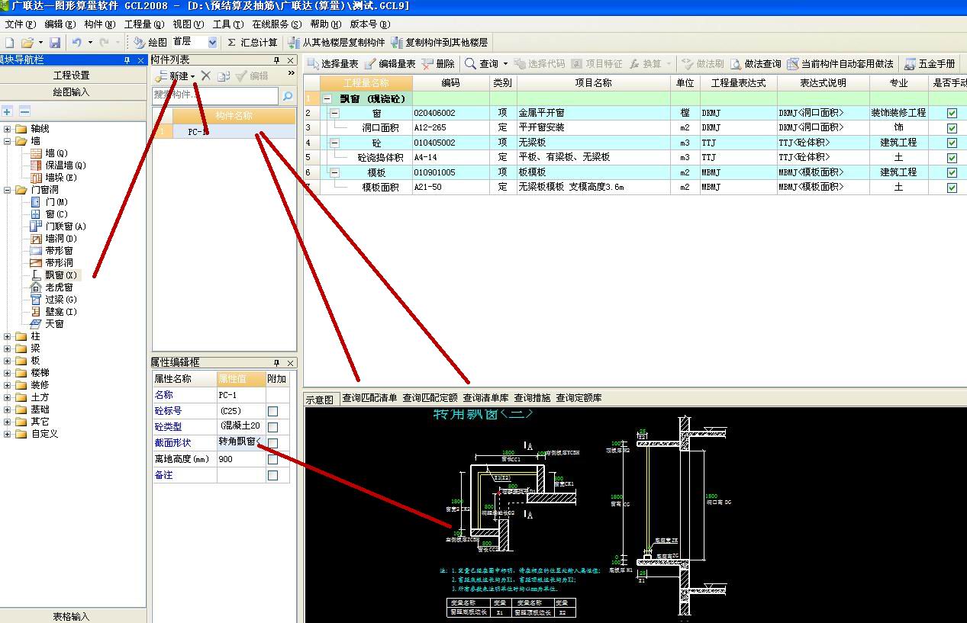The height and width of the screenshot is (623, 967).
Task: Collapse the 墙 tree node
Action: point(8,141)
